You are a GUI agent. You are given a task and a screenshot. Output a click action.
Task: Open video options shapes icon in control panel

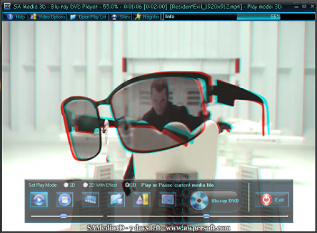(142, 200)
